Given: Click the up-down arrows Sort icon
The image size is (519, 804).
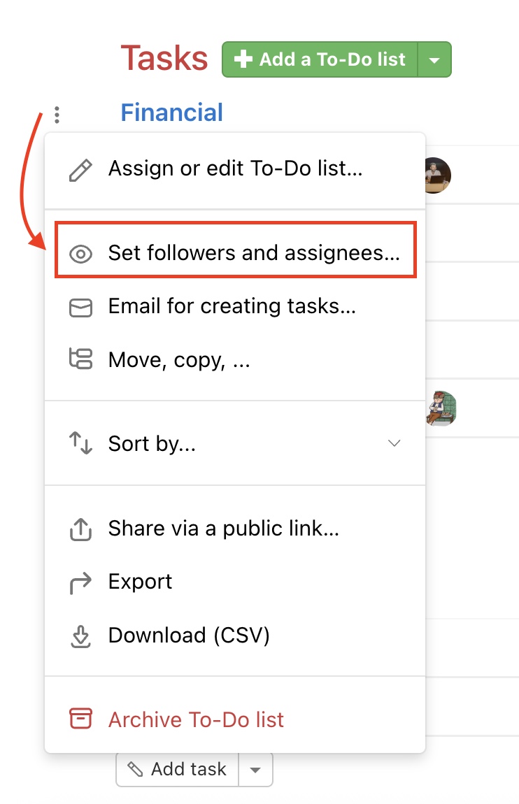Looking at the screenshot, I should (x=80, y=443).
